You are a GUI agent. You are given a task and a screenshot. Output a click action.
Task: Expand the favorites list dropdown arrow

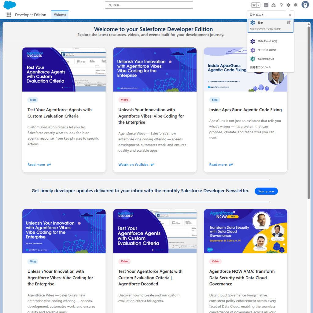click(x=258, y=5)
